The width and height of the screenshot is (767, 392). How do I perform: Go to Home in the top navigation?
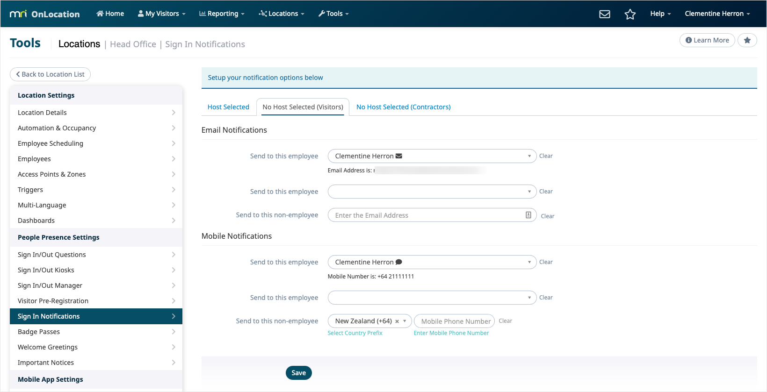(110, 14)
